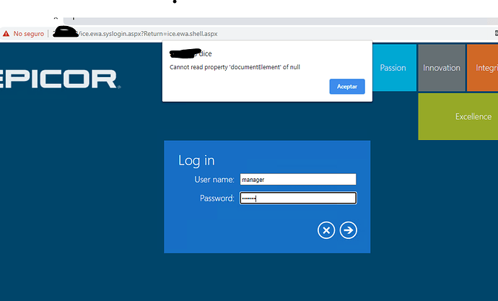Select the Passion tile
The image size is (498, 301).
point(394,68)
